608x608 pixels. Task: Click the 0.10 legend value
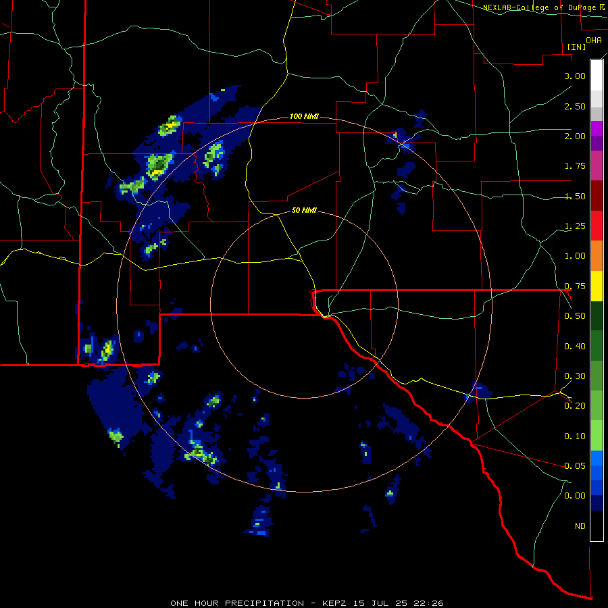(x=575, y=436)
